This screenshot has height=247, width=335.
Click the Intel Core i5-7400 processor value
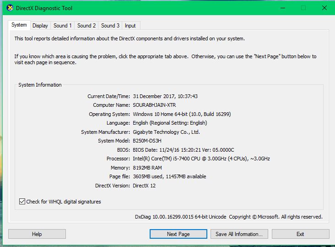201,159
